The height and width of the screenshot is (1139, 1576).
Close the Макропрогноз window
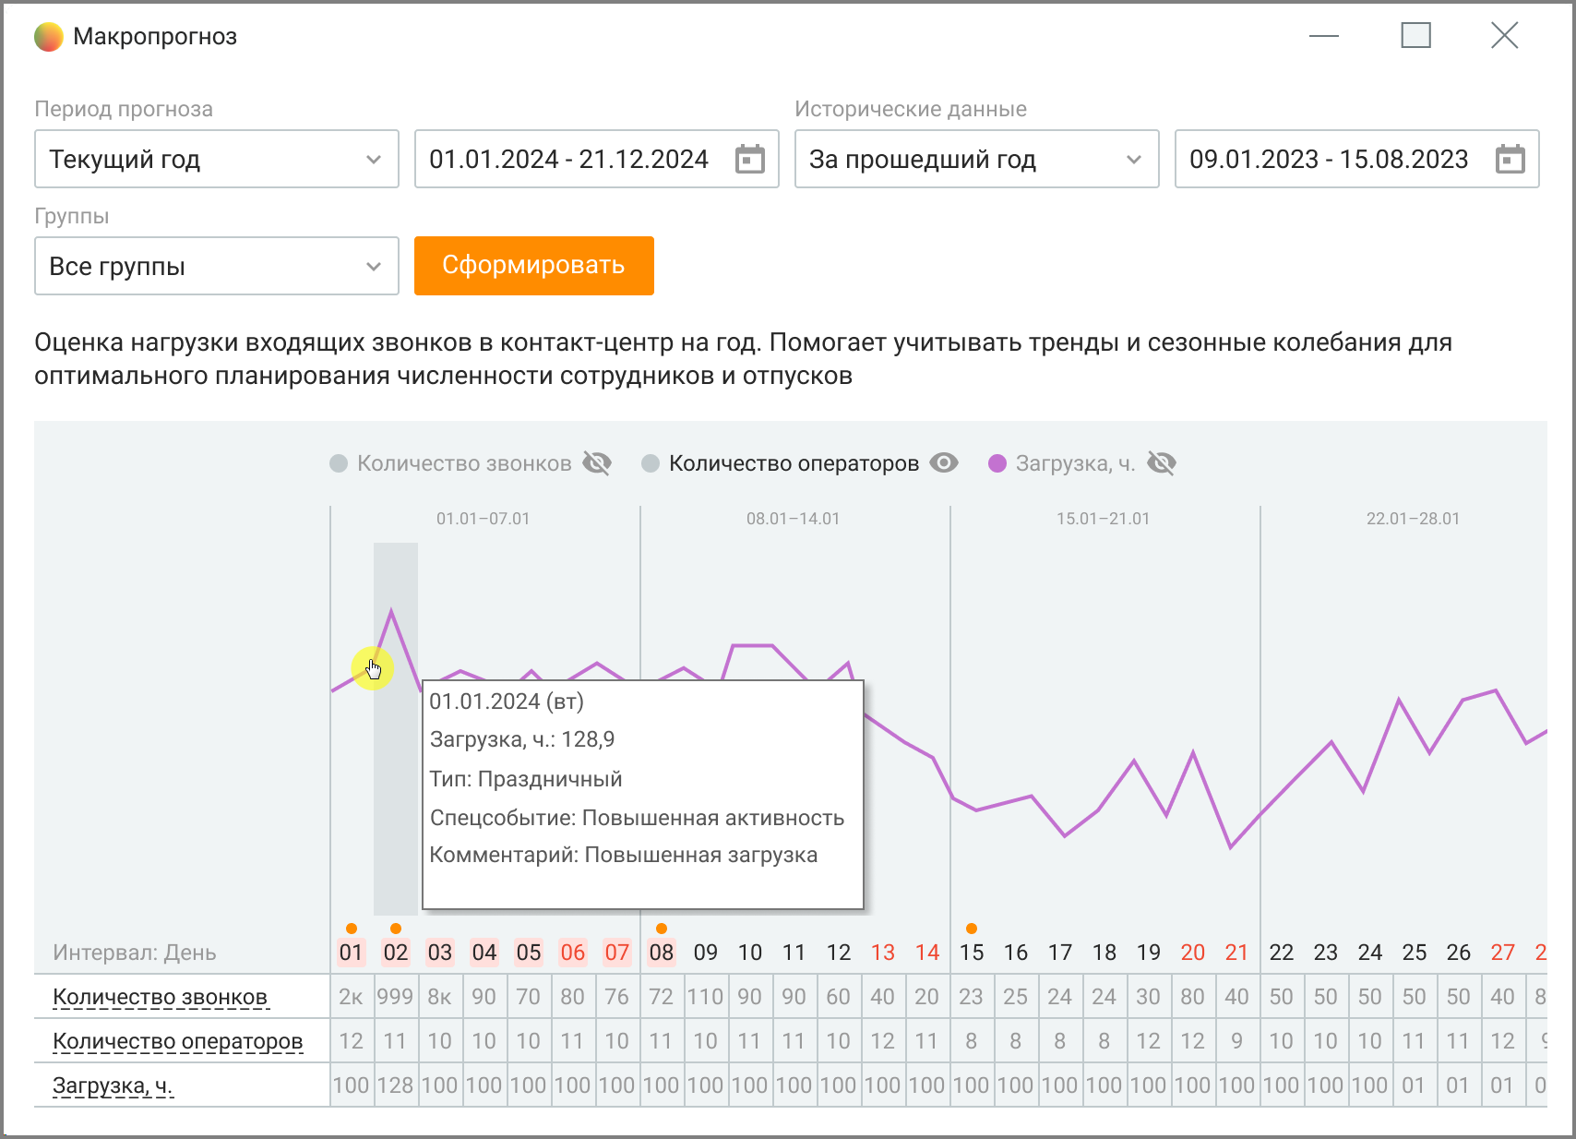click(1505, 36)
